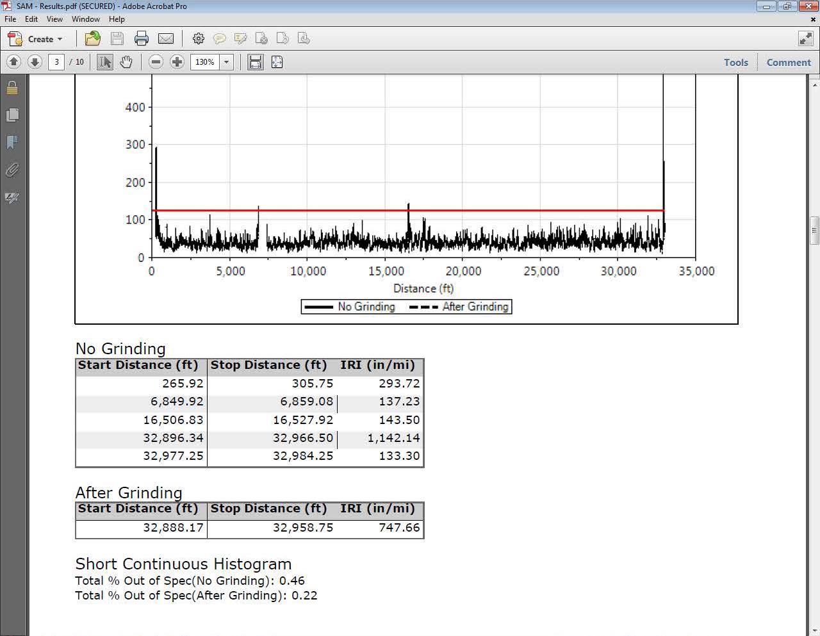Click the Save icon

coord(117,38)
